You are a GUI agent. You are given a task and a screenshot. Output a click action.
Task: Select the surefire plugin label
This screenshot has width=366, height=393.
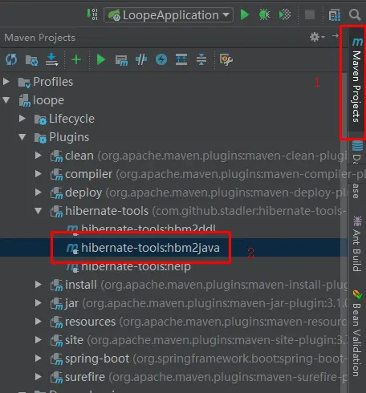click(x=85, y=377)
